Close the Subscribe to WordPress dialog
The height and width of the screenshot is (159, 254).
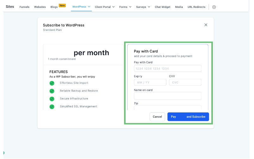click(x=206, y=25)
